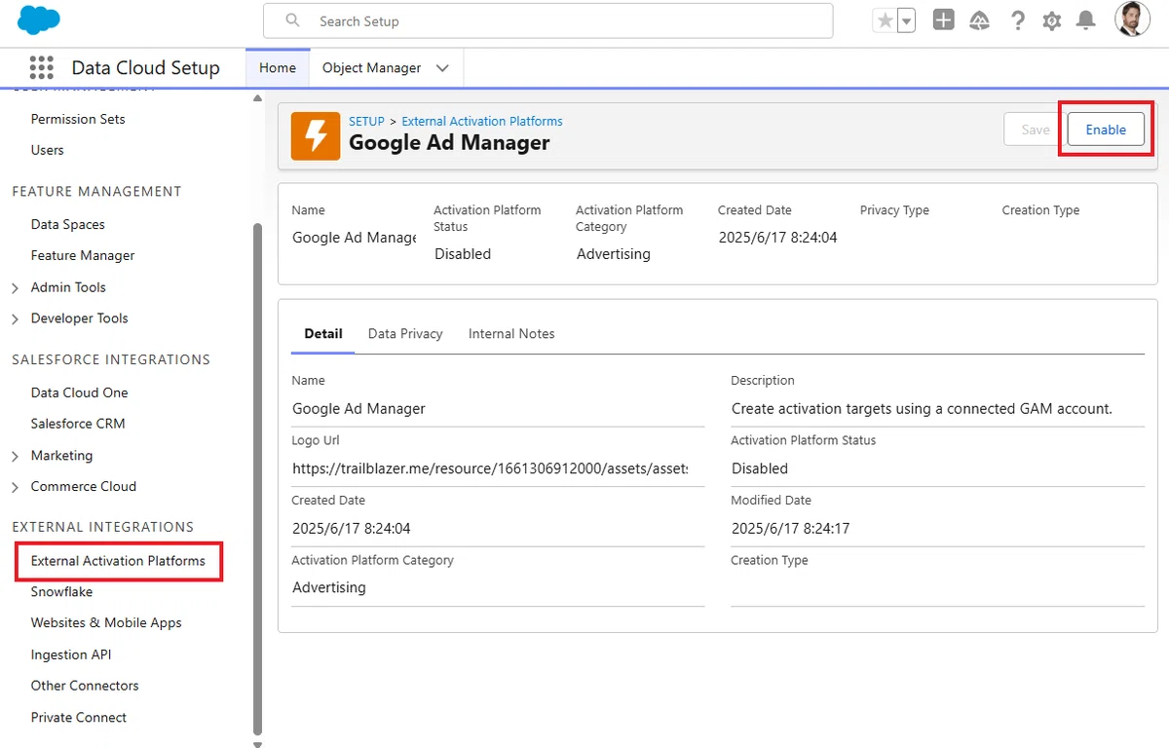Image resolution: width=1169 pixels, height=748 pixels.
Task: Click the Disabled status in summary header
Action: coord(463,254)
